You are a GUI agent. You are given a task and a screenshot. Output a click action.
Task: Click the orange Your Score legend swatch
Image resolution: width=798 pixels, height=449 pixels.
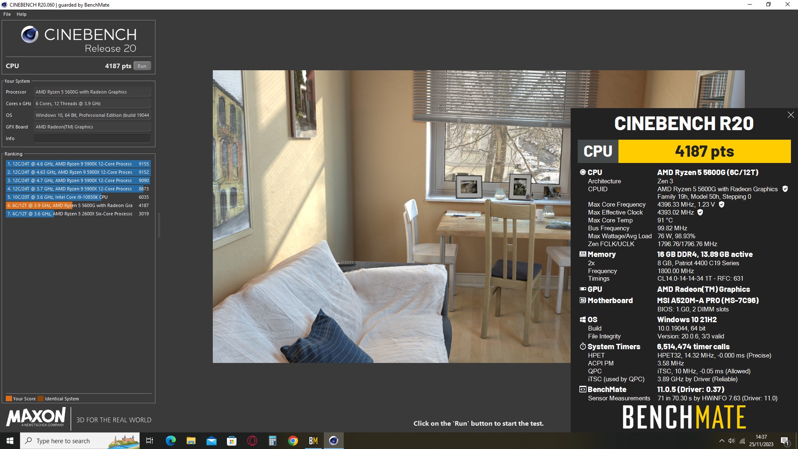coord(9,399)
